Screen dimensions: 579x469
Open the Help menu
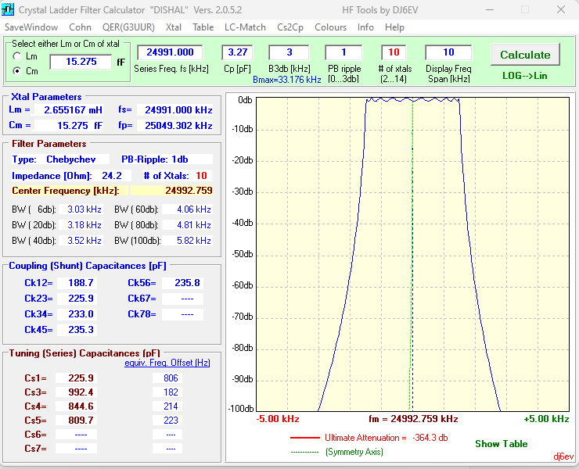[x=394, y=27]
